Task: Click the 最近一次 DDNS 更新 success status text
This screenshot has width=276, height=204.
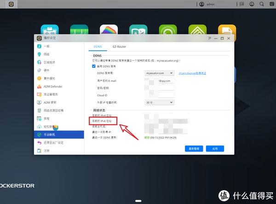Action: [x=161, y=137]
